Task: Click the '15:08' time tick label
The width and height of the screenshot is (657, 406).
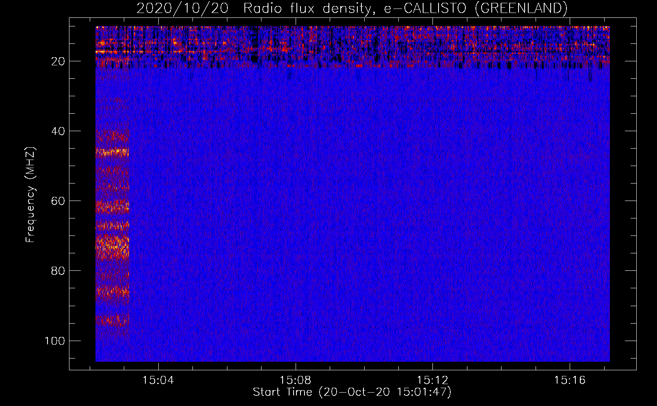Action: tap(295, 380)
